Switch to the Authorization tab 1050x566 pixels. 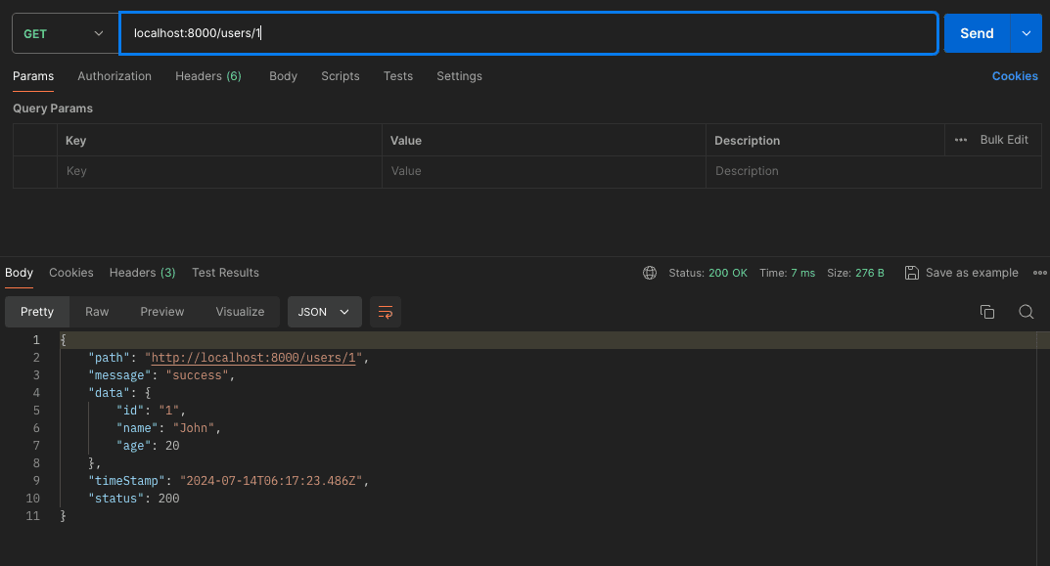pos(114,76)
